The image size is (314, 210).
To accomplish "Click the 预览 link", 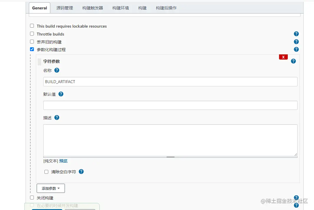I will 63,161.
